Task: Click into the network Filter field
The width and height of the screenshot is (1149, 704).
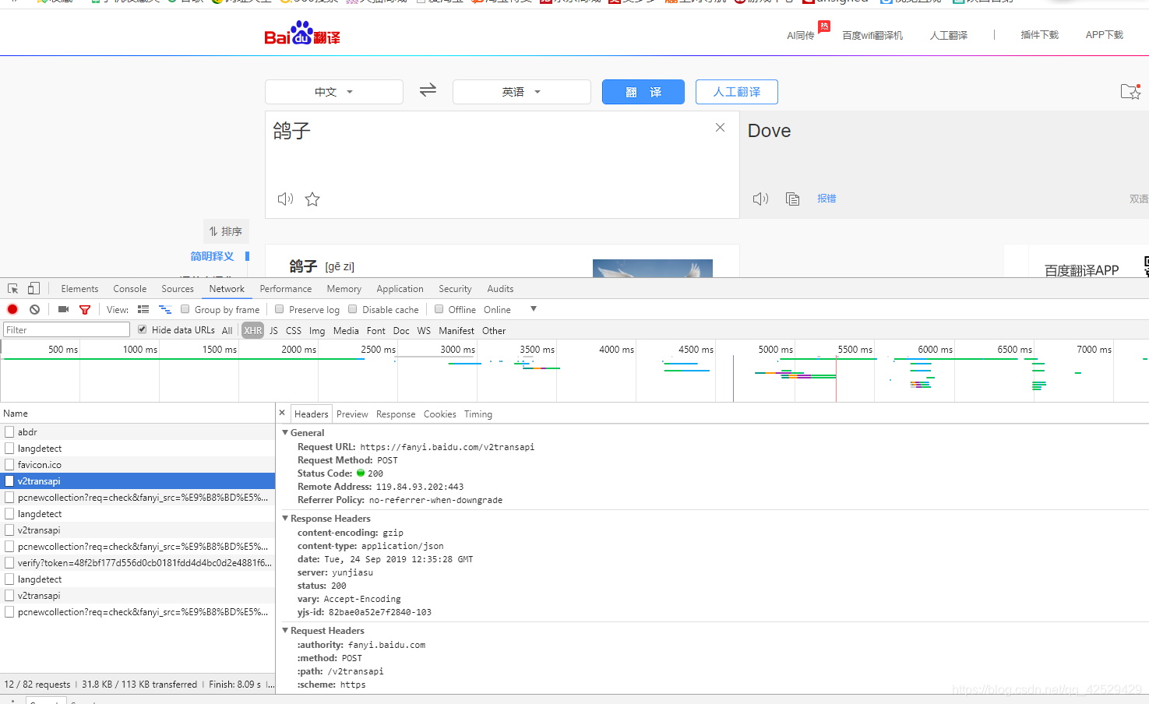Action: [x=66, y=329]
